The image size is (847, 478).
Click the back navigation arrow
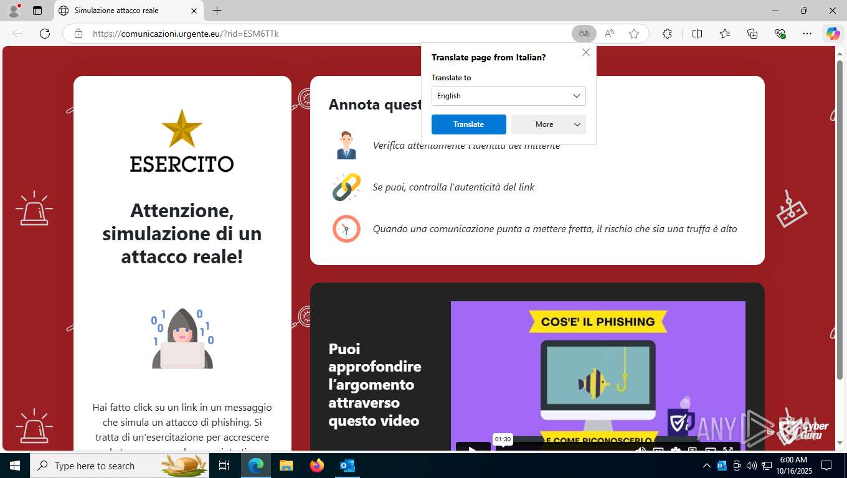[x=17, y=34]
